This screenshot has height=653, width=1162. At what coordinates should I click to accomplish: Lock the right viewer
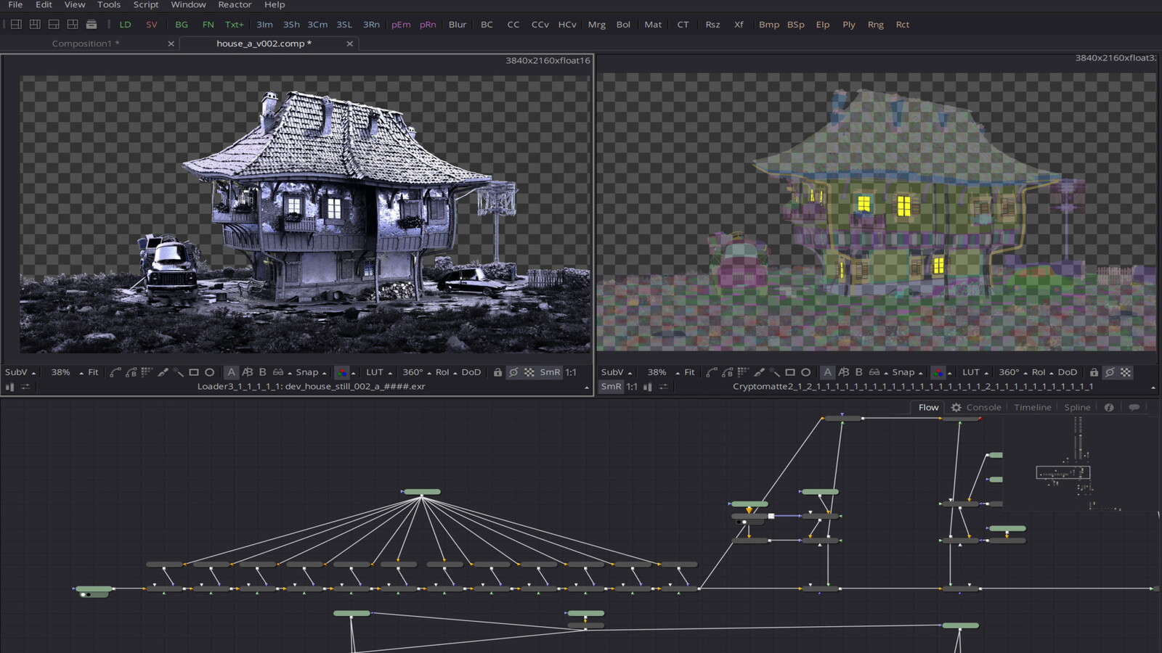(1094, 371)
